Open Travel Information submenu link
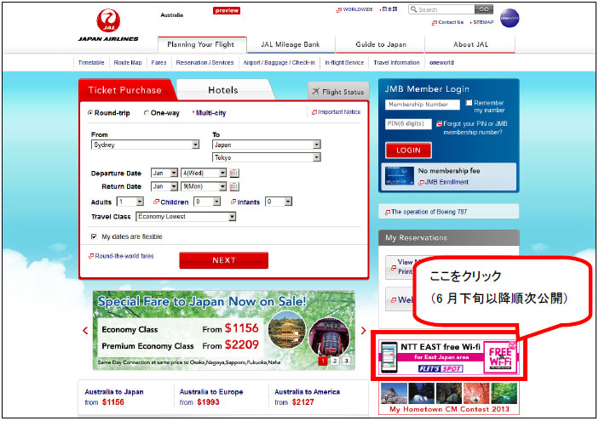 coord(396,63)
